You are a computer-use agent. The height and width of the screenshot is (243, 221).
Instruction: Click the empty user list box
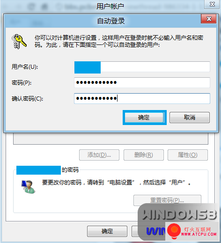coord(110,139)
